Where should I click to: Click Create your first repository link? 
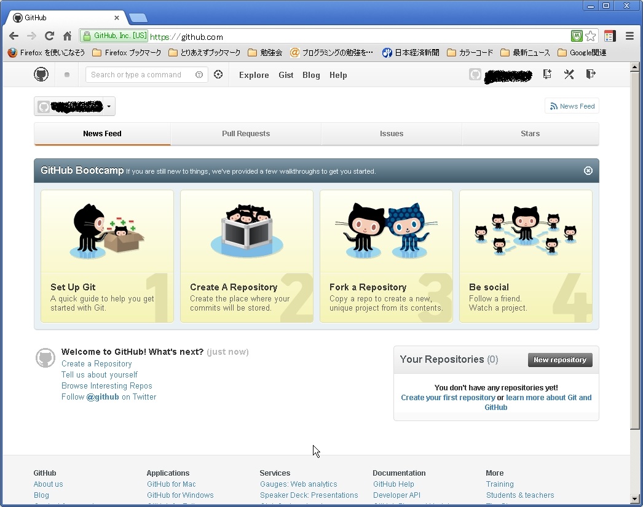click(448, 397)
